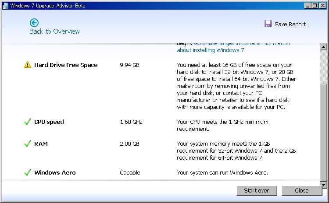
Task: Click the 'Your CPU meets the 1 GHz' description
Action: tap(222, 125)
